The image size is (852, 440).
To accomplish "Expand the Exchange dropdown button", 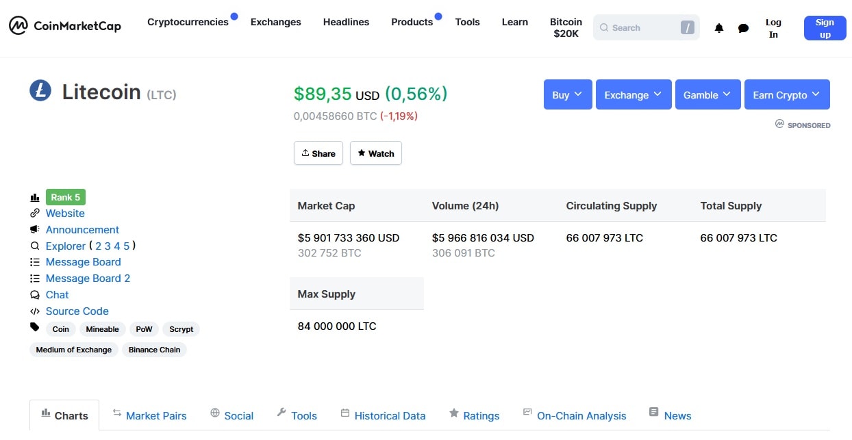I will tap(633, 94).
